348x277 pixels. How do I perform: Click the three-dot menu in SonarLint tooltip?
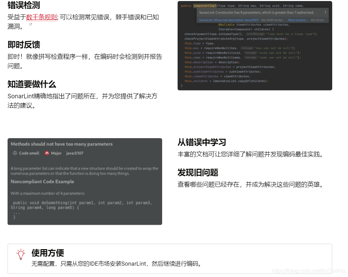point(325,12)
